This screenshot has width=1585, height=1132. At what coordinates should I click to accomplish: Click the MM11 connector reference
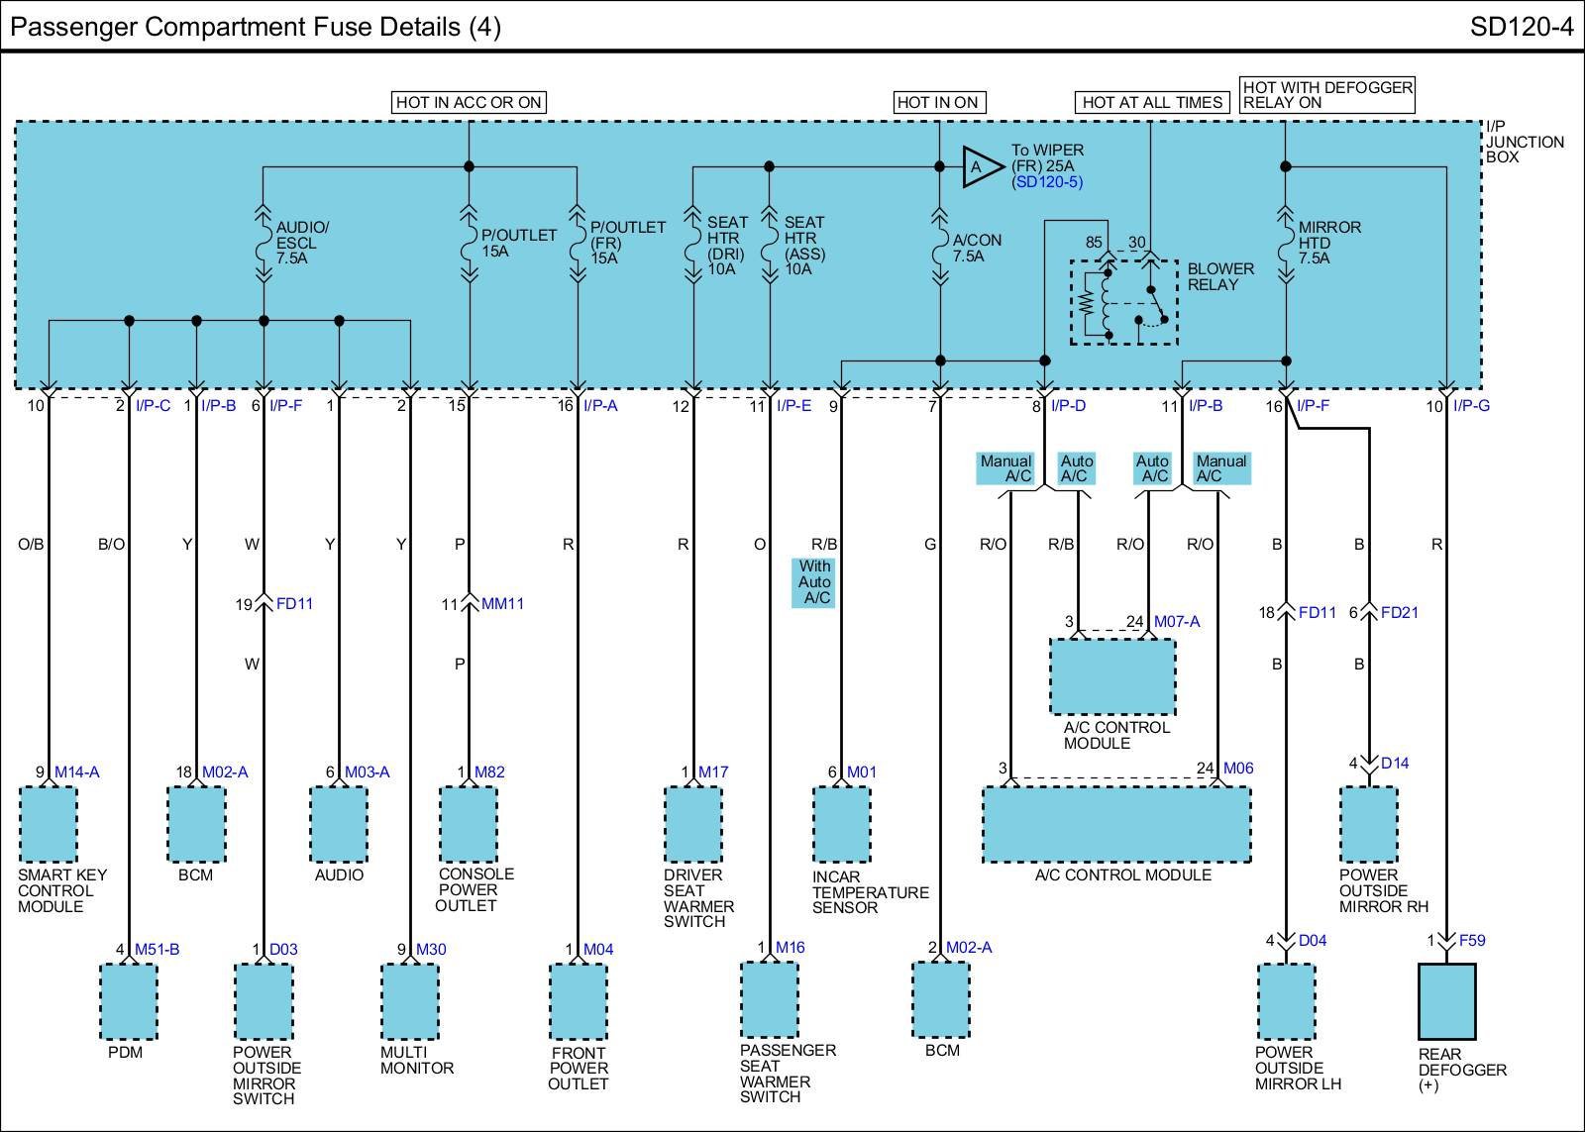502,604
